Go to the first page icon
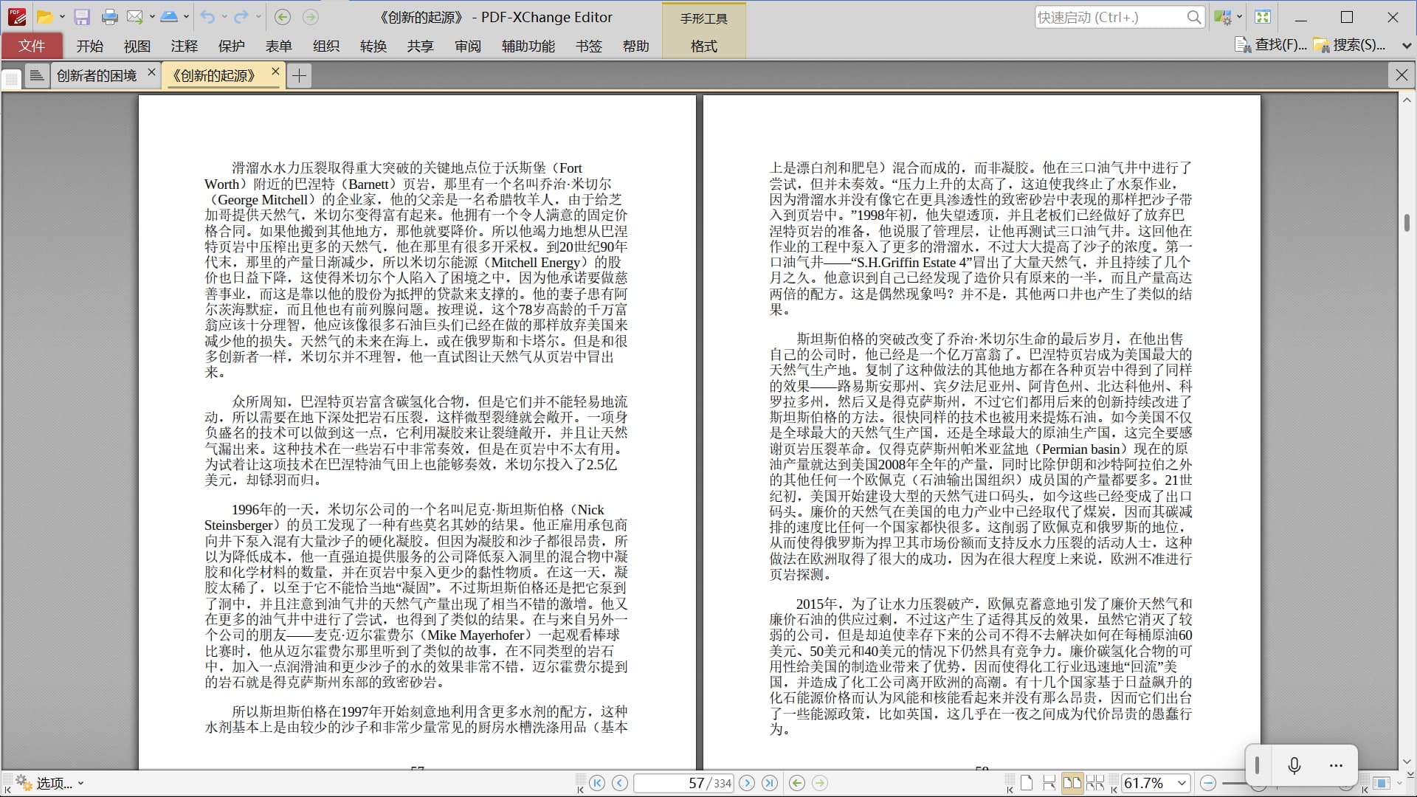 [597, 783]
